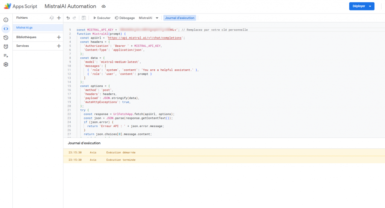
Task: Open the Déployer dropdown menu
Action: [361, 6]
